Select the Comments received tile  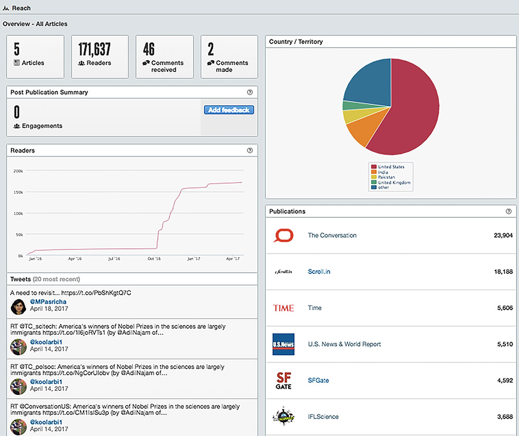click(x=165, y=57)
